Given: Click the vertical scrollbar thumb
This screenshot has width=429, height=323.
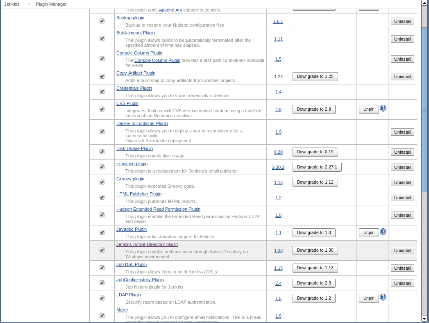Looking at the screenshot, I should tap(424, 109).
